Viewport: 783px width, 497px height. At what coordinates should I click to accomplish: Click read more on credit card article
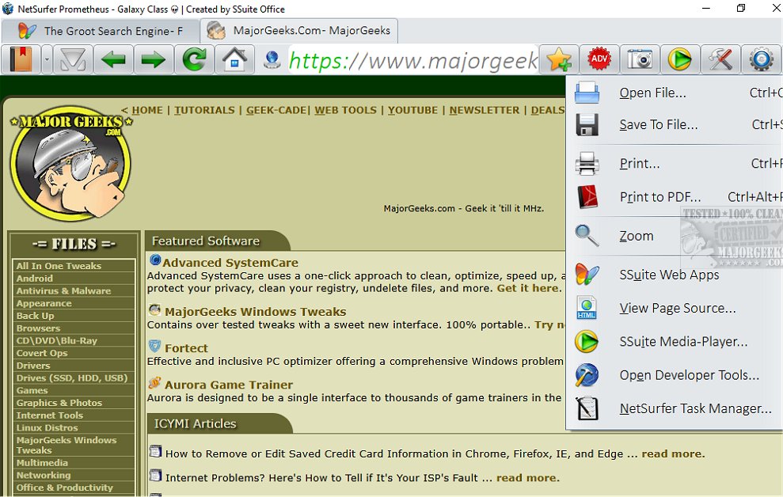pyautogui.click(x=673, y=453)
